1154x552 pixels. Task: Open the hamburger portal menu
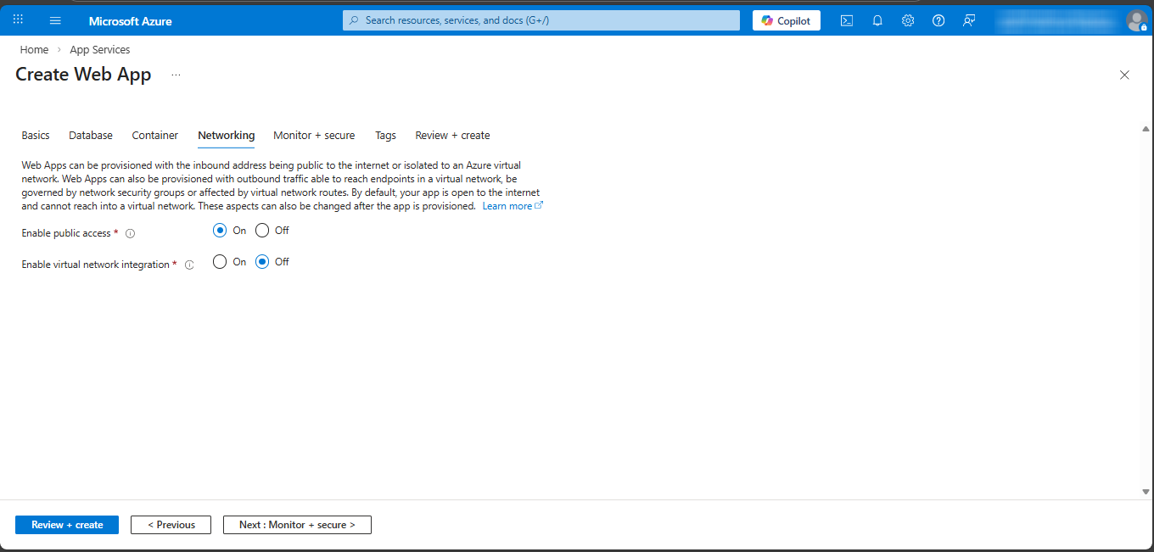pos(55,20)
